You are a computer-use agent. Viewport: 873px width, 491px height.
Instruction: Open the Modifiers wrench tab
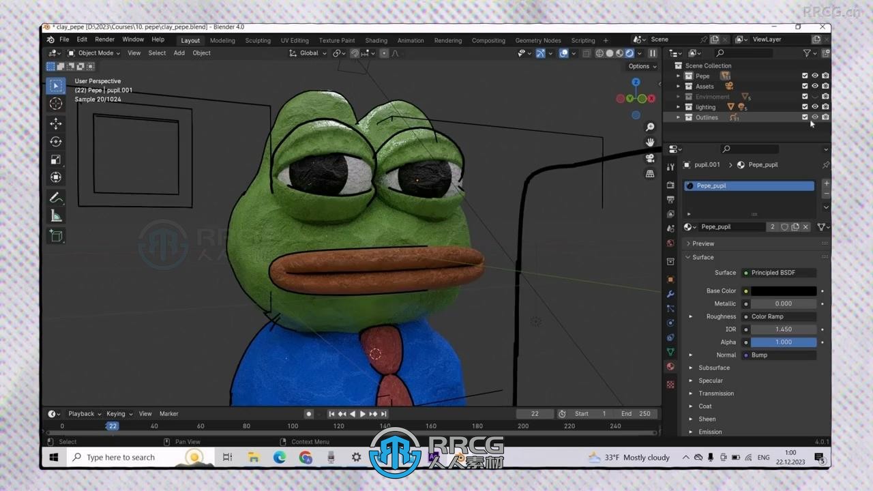tap(670, 294)
